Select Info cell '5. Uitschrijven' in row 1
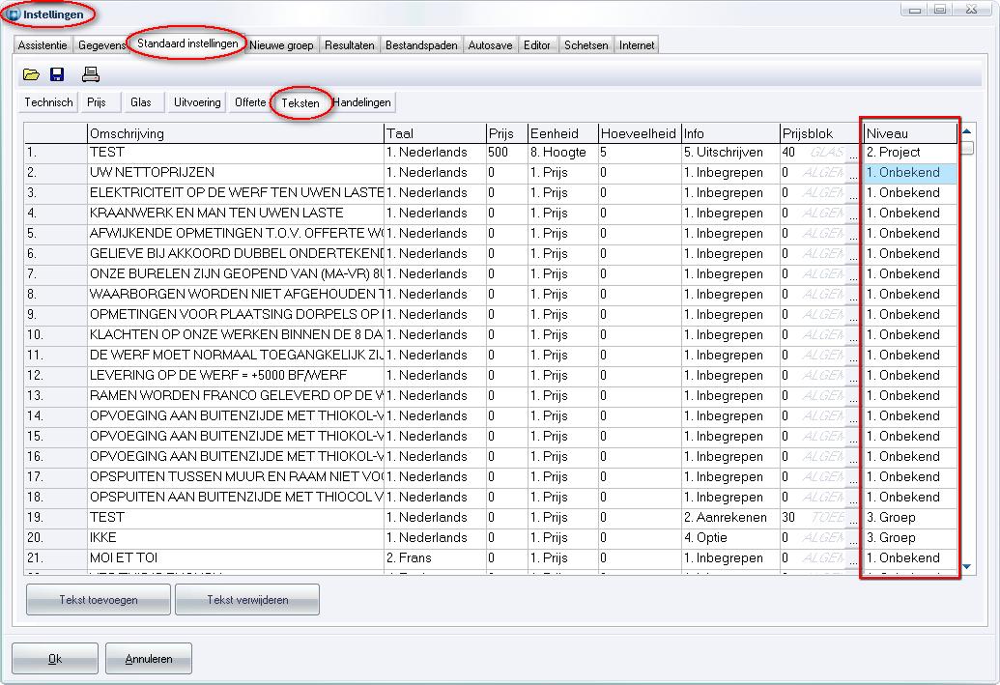Screen dimensions: 1000x685 point(730,153)
